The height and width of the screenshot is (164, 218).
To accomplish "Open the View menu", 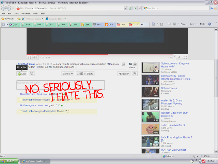I will 16,14.
